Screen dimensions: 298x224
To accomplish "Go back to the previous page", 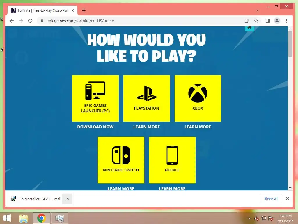I will coord(12,21).
